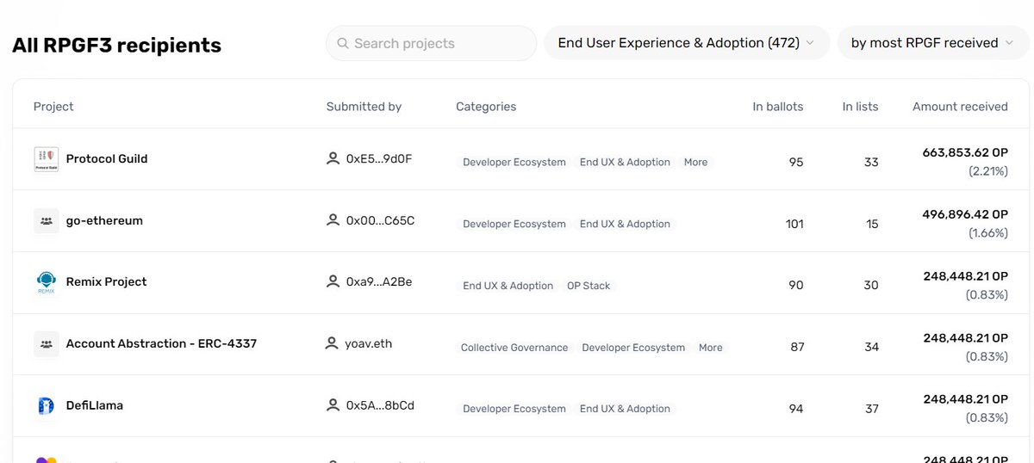
Task: Click user icon beside 0x5A...8bCd
Action: tap(333, 404)
